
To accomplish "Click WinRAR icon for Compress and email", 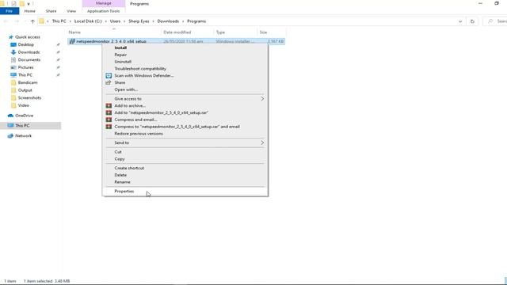I will 109,120.
